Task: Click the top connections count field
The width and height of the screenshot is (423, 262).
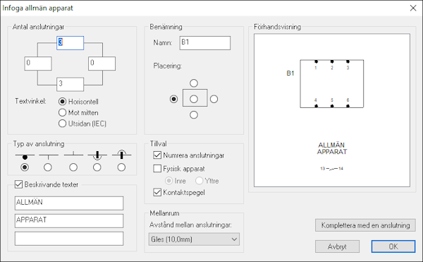Action: coord(70,43)
